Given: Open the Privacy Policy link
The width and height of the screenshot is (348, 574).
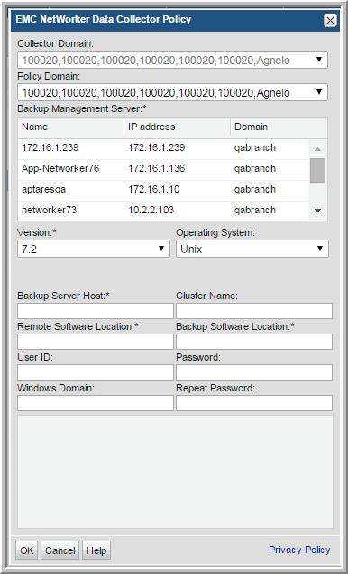Looking at the screenshot, I should tap(299, 550).
